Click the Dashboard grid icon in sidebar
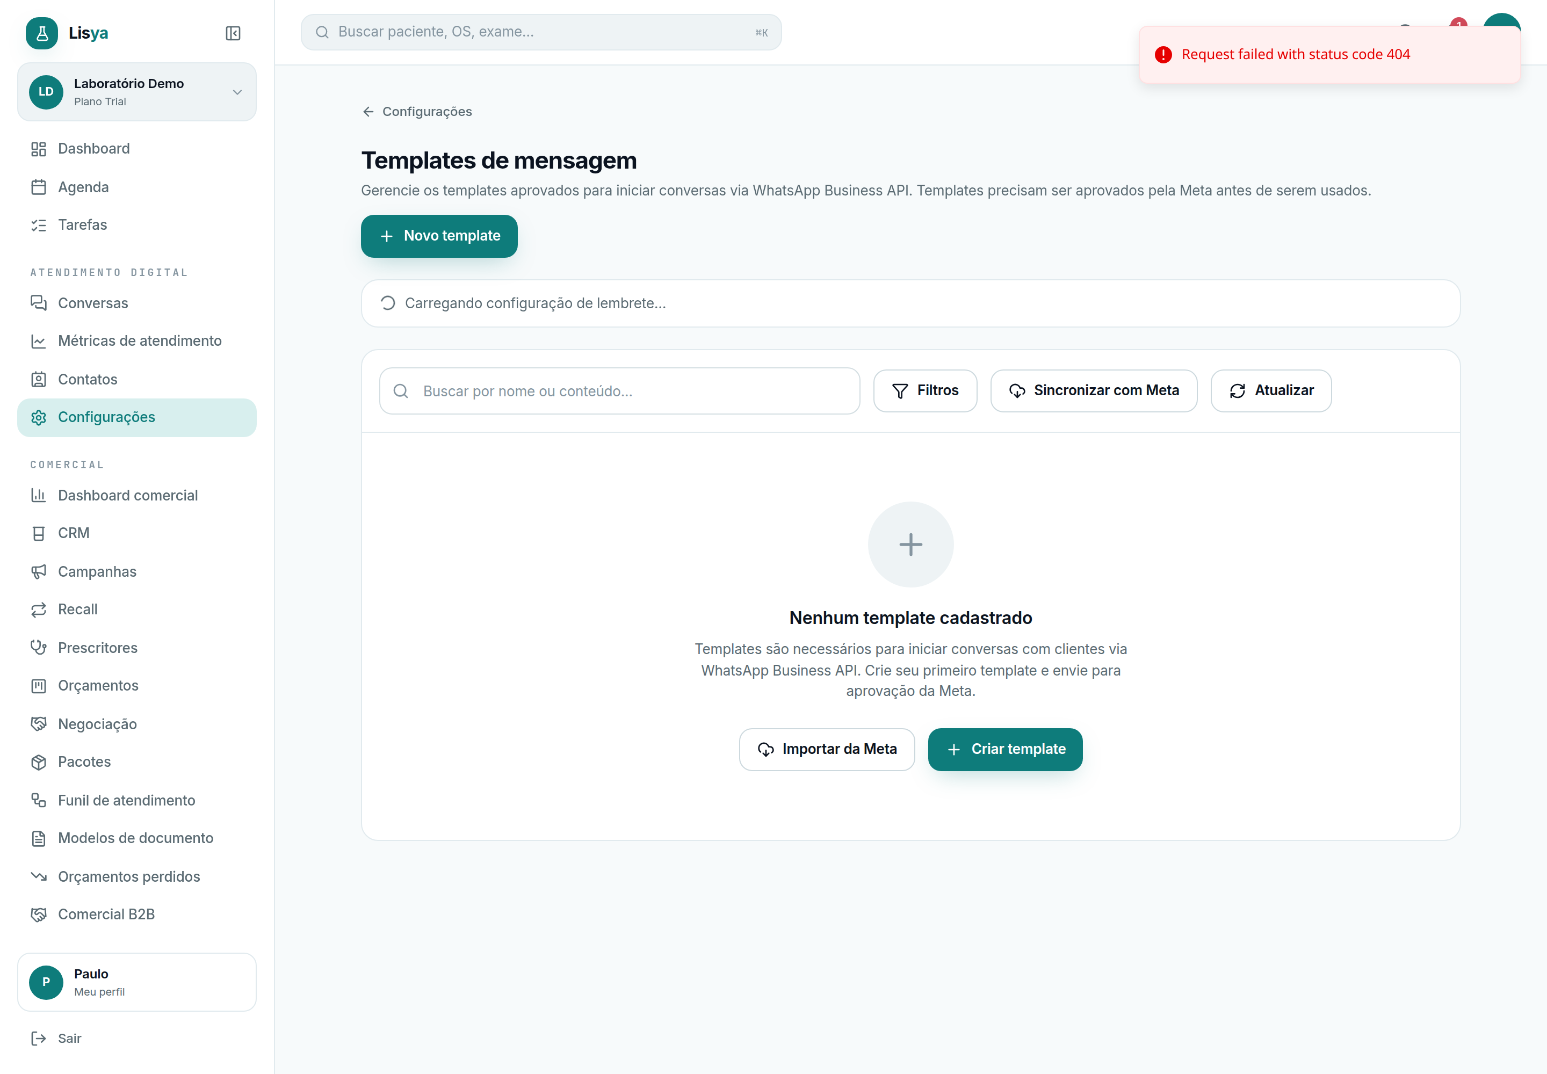1547x1074 pixels. point(38,149)
